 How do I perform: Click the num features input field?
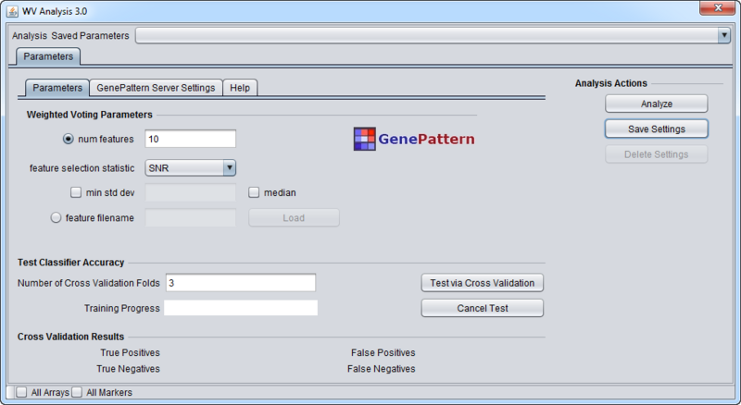pyautogui.click(x=191, y=139)
